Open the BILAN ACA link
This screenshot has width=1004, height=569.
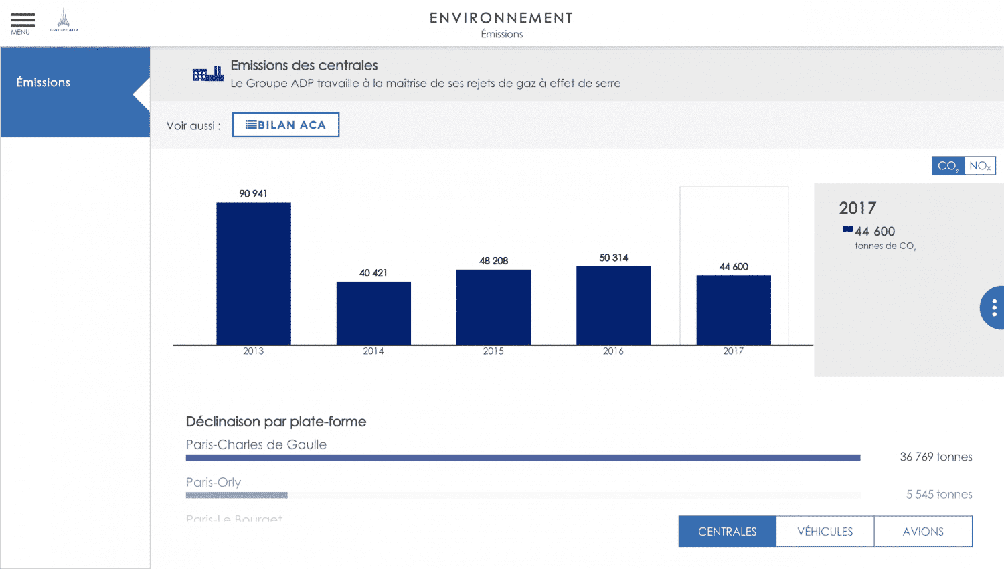286,125
